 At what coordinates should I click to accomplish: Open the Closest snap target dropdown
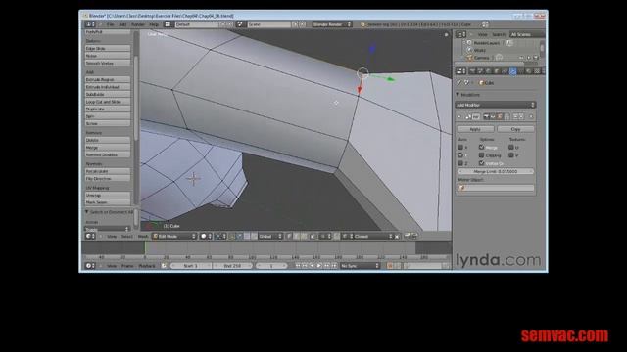pos(370,237)
